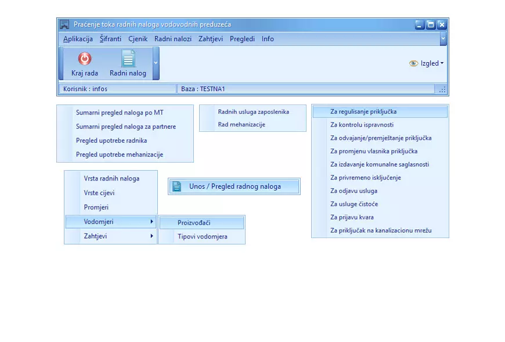Click the eye icon next to Izgled
Screen dimensions: 505x342
413,63
